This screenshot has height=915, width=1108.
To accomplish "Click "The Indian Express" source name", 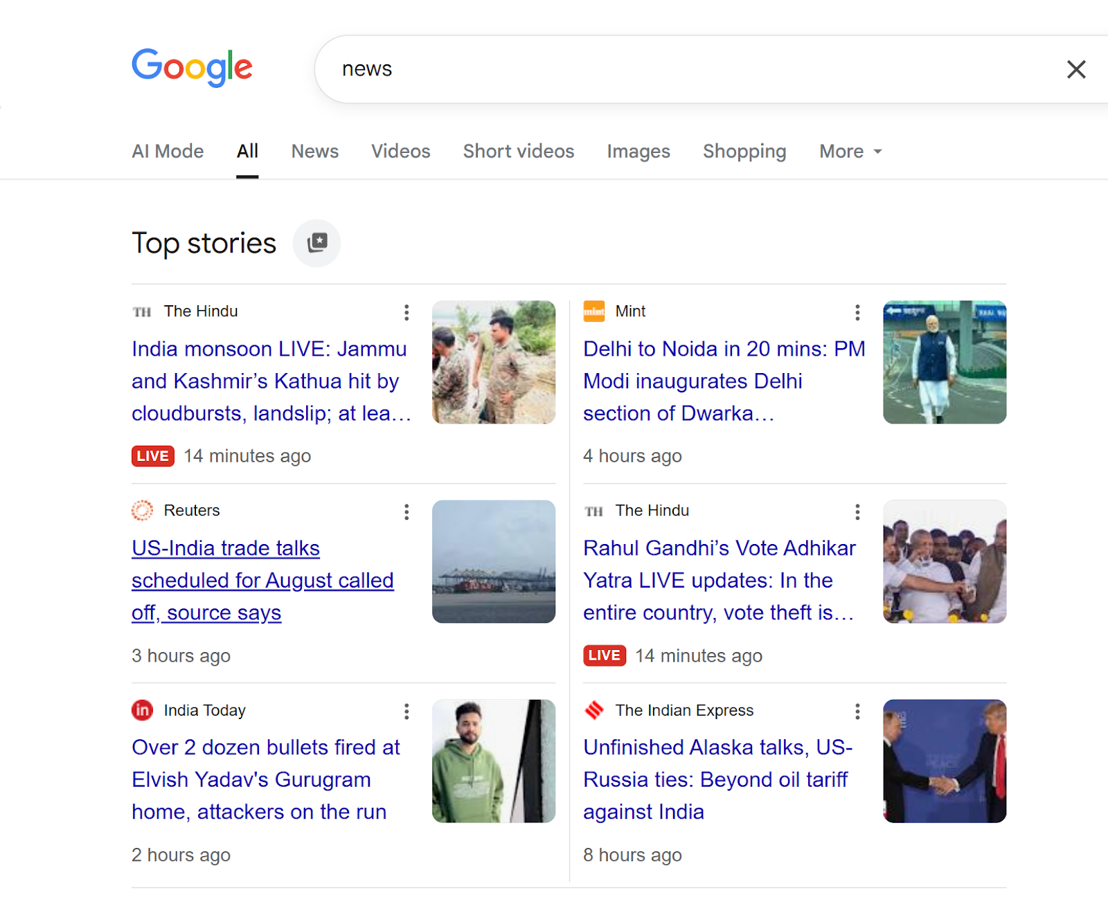I will point(684,710).
